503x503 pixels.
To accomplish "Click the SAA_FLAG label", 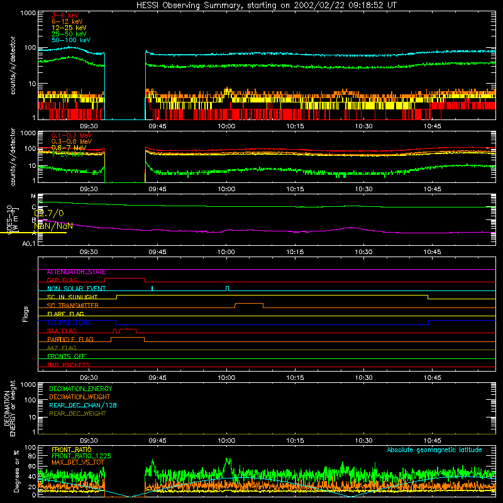I will (x=62, y=331).
